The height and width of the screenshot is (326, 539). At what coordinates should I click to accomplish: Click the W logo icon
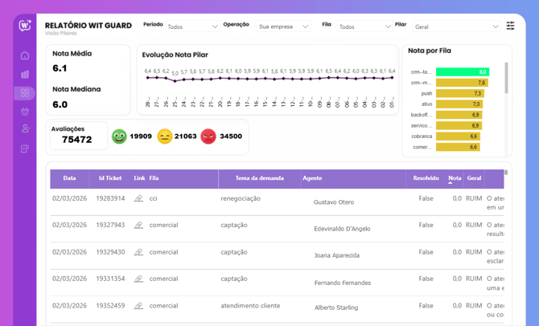25,26
